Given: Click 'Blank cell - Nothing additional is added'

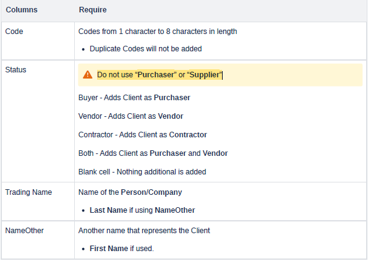Looking at the screenshot, I should [x=142, y=172].
